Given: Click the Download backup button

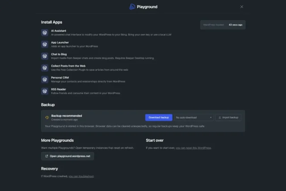Looking at the screenshot, I should (159, 117).
